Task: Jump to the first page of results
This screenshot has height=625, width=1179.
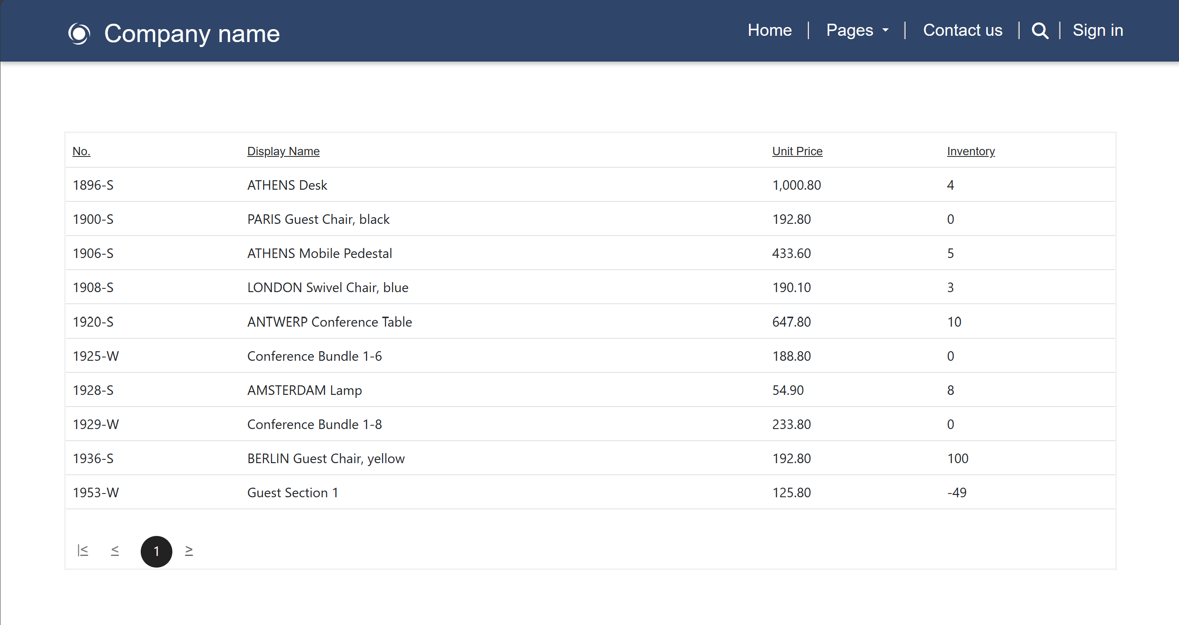Action: click(x=83, y=551)
